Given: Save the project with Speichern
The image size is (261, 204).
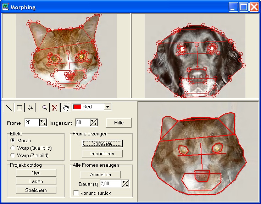Looking at the screenshot, I should [36, 190].
